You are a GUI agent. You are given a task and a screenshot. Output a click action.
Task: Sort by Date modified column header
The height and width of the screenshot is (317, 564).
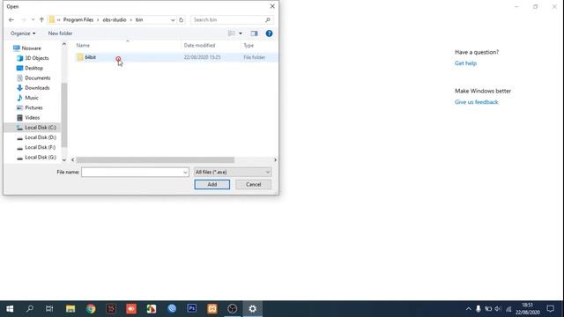coord(199,45)
